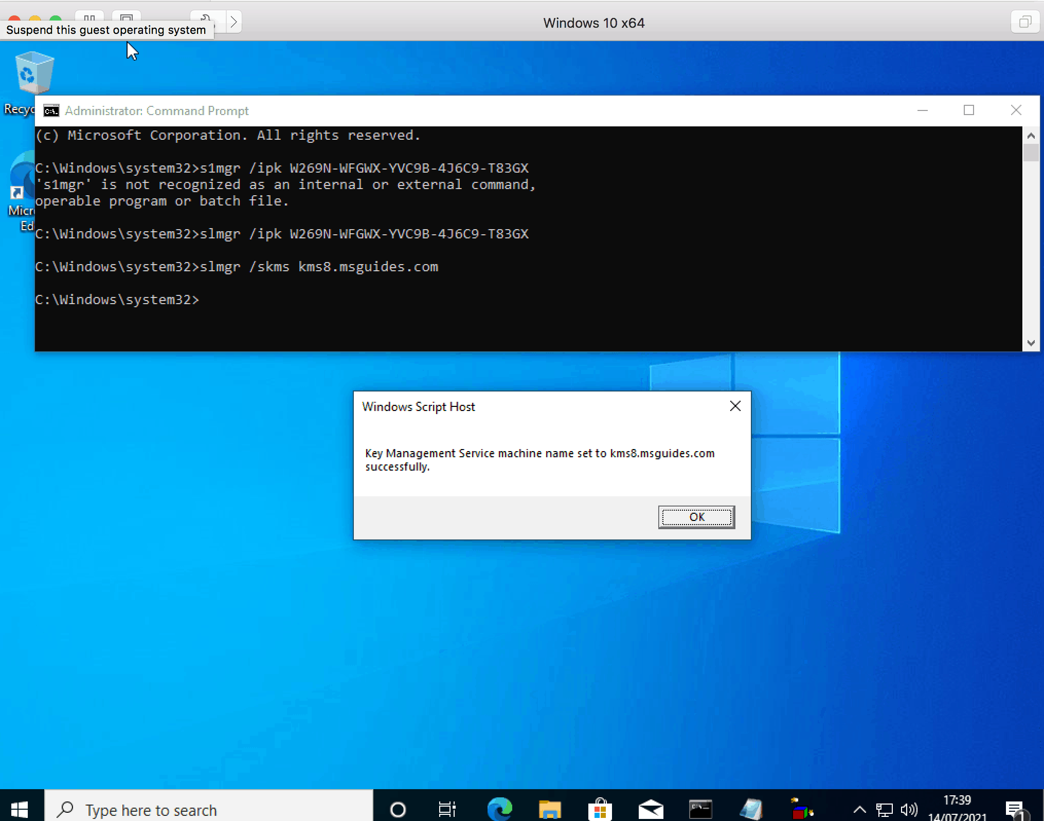1044x821 pixels.
Task: Maximize the Command Prompt window
Action: tap(969, 110)
